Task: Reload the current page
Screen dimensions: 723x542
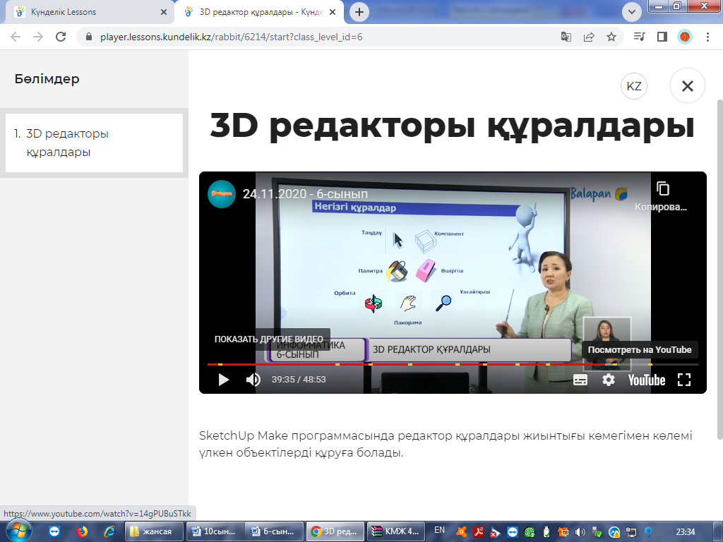Action: click(x=61, y=37)
